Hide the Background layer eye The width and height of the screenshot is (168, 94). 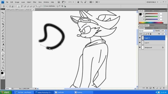click(x=140, y=47)
